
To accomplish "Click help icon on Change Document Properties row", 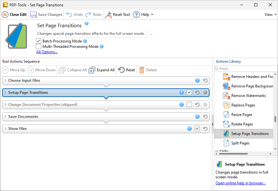I will tap(182, 105).
